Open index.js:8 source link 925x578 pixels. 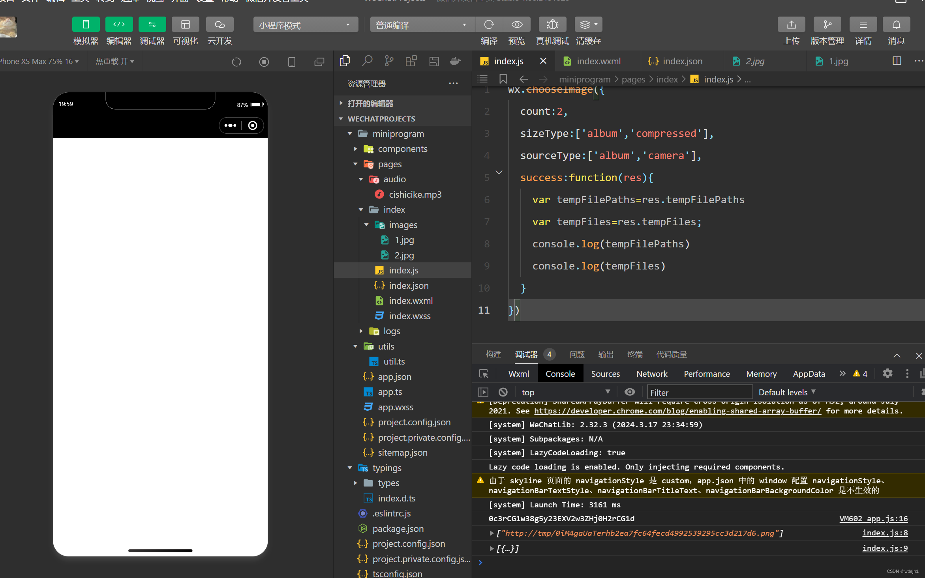pos(885,533)
